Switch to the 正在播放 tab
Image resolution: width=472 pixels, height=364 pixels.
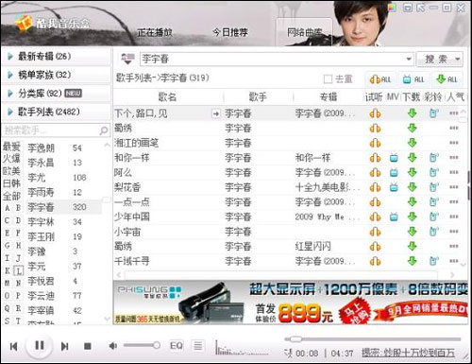[155, 32]
